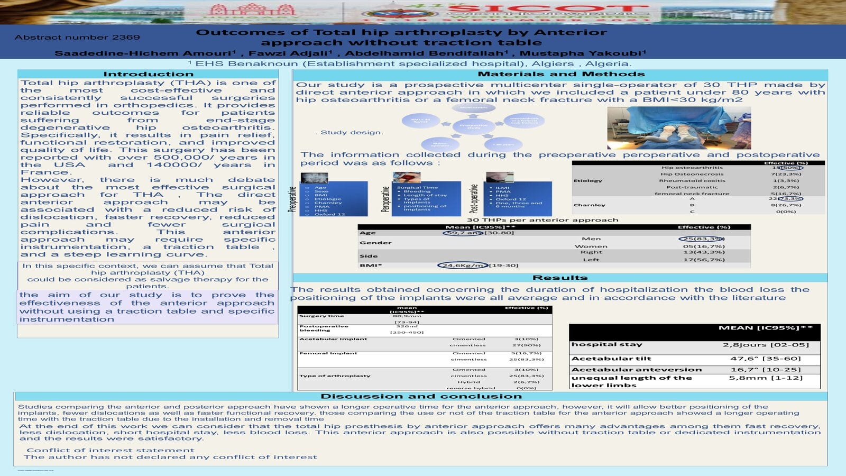Click the Abstract number 2369 text
The width and height of the screenshot is (846, 476).
(x=77, y=37)
